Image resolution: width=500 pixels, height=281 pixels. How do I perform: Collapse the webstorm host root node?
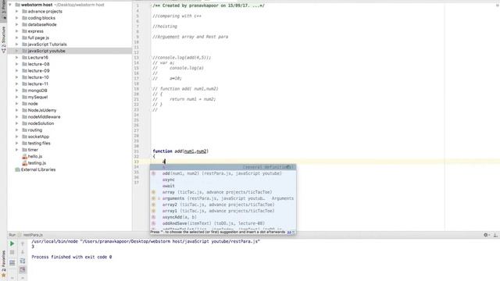click(10, 5)
